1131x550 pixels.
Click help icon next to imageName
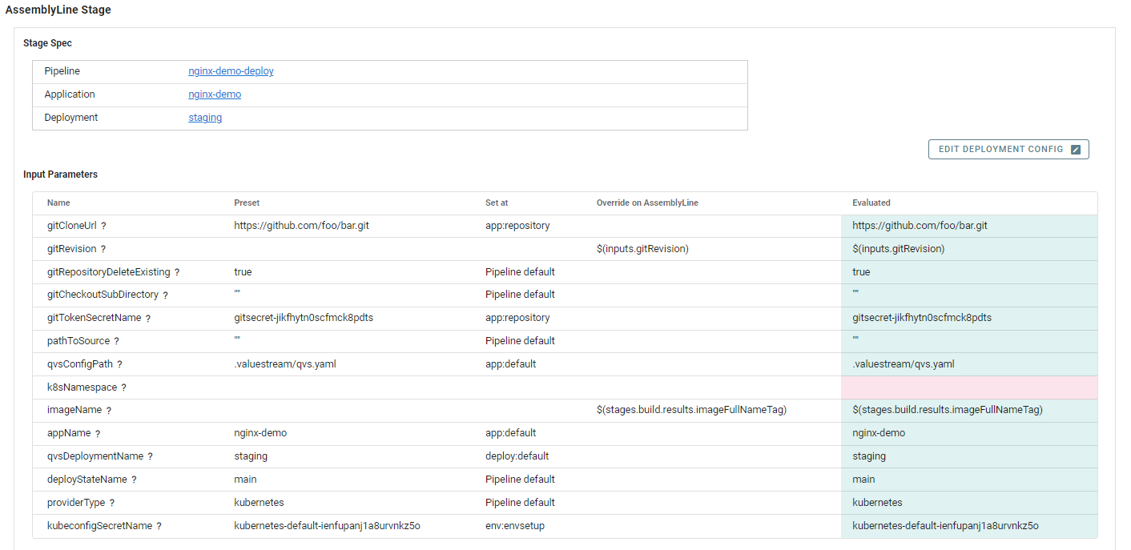[109, 411]
